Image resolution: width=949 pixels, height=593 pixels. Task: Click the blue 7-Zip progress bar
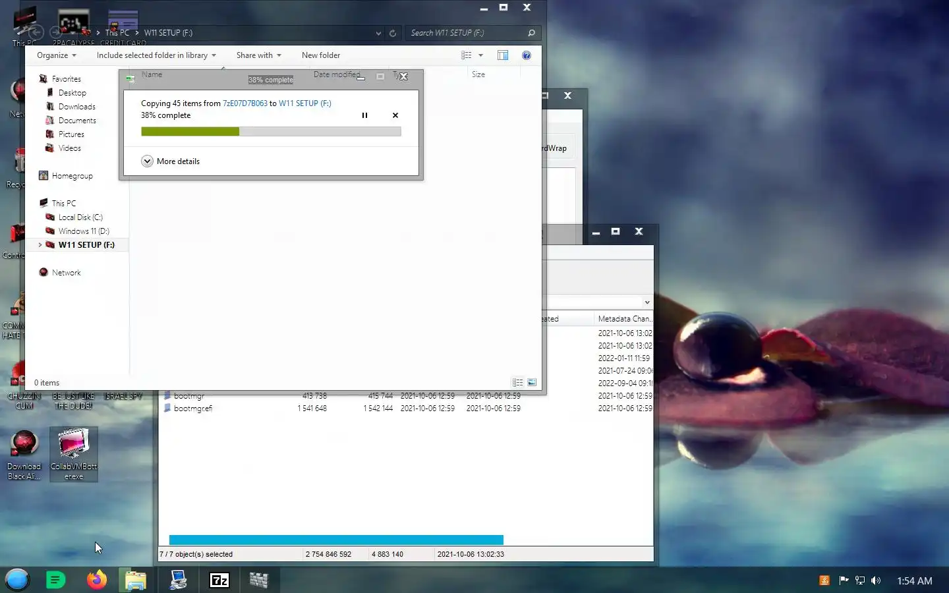(x=336, y=540)
